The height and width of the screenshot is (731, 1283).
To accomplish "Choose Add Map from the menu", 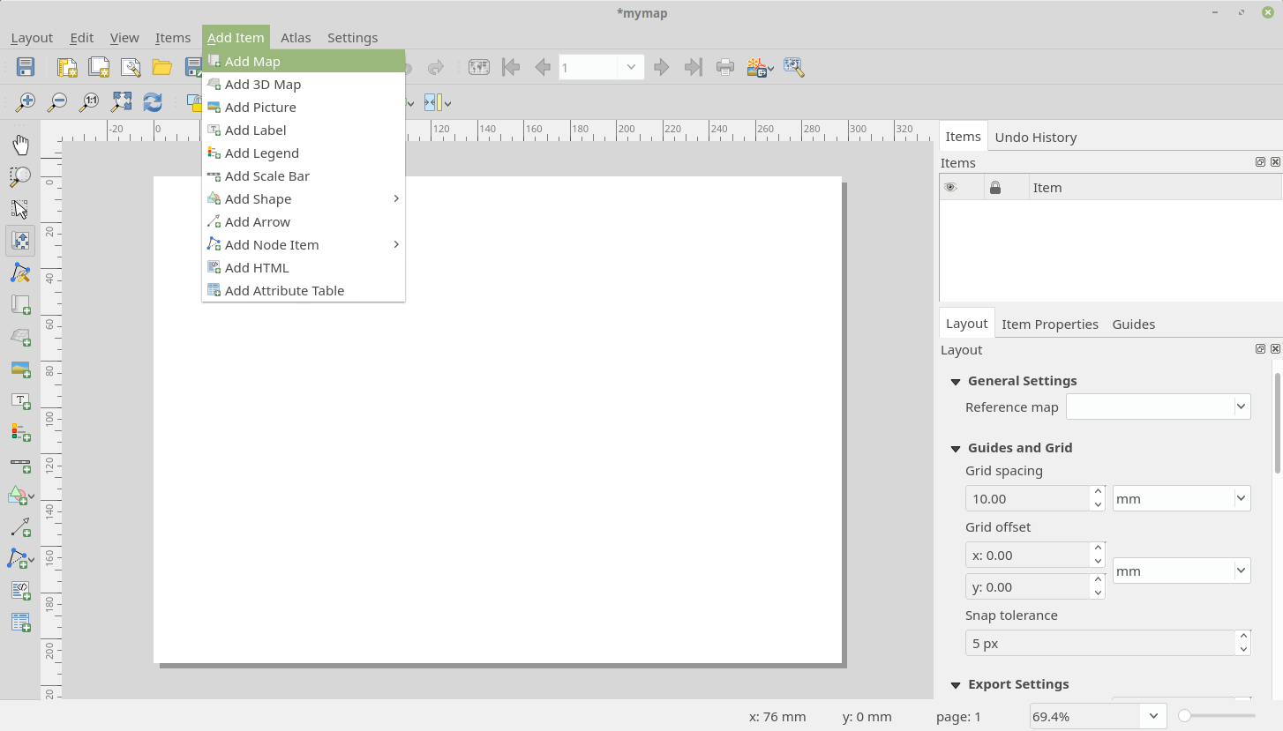I will pos(304,61).
